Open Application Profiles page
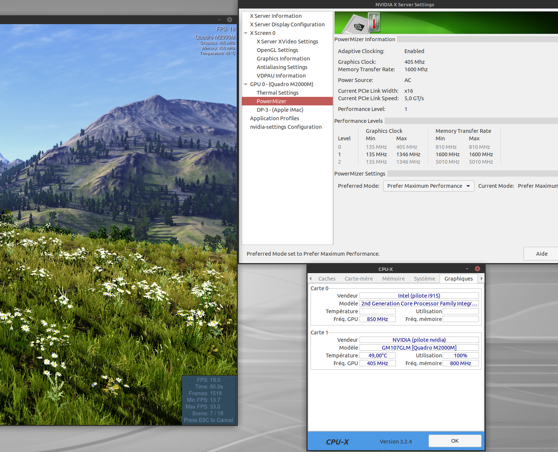558x452 pixels. (x=275, y=118)
